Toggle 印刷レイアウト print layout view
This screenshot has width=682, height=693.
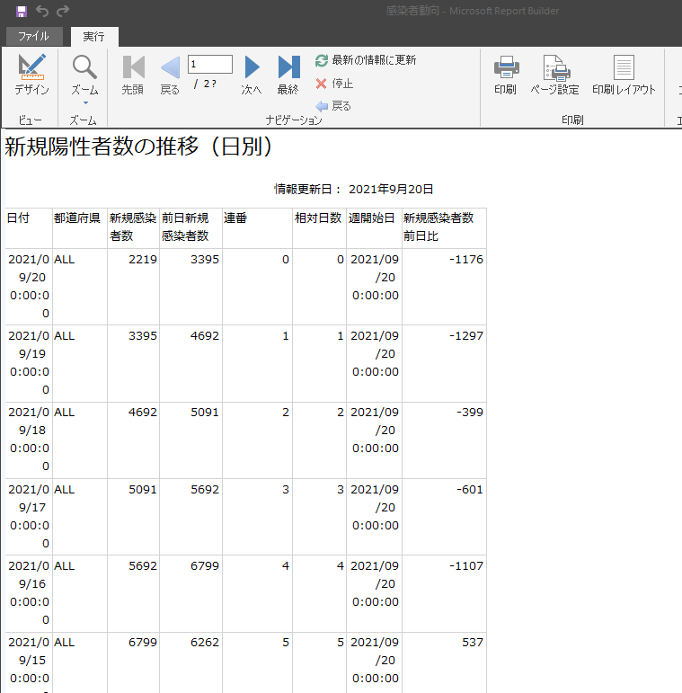[x=624, y=71]
